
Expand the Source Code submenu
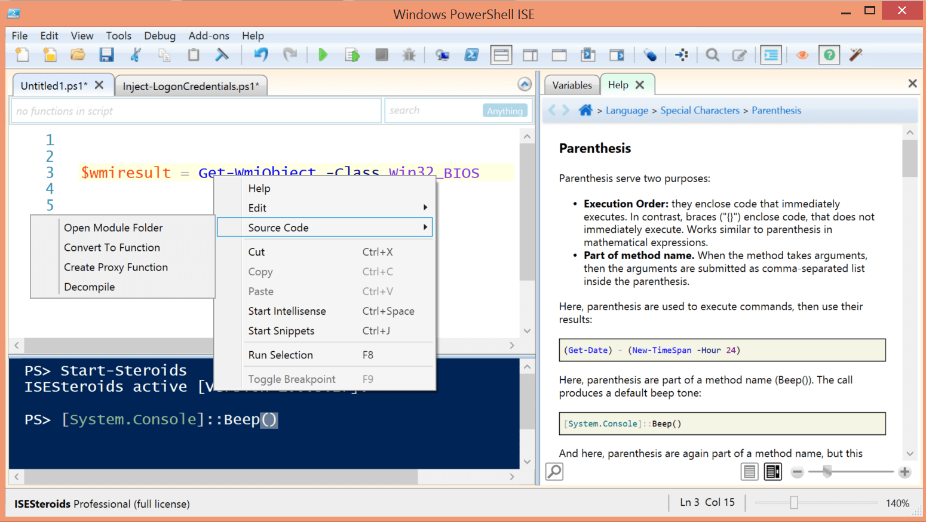click(324, 228)
